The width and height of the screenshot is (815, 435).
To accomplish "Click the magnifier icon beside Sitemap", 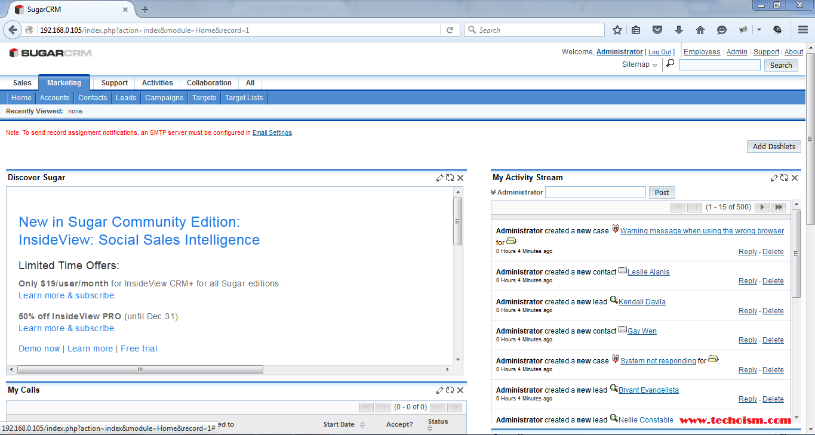I will [670, 63].
